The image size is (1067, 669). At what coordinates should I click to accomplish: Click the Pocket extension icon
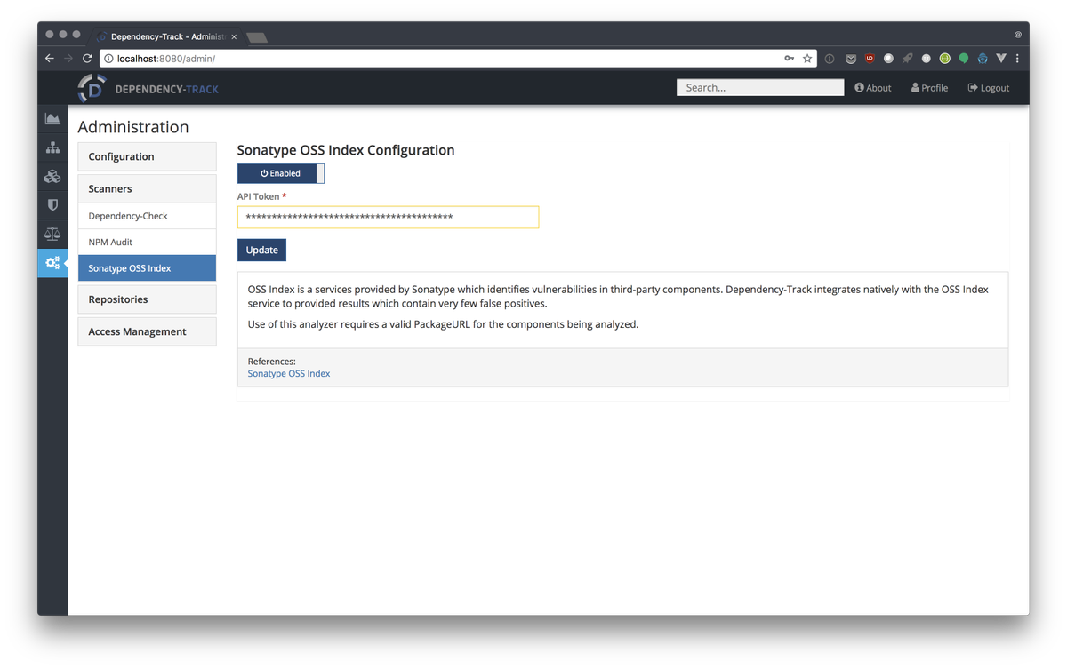tap(851, 59)
